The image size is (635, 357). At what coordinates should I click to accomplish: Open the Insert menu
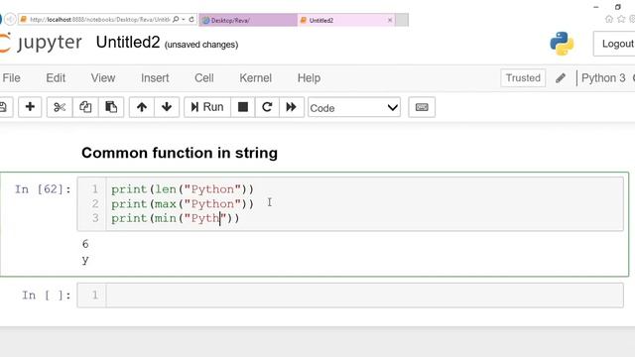[x=155, y=77]
